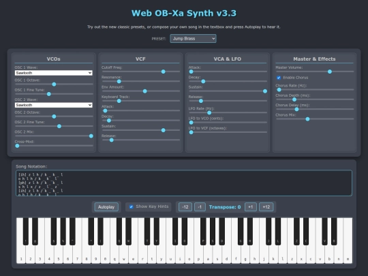Click the VCA Attack slider handle

[191, 72]
